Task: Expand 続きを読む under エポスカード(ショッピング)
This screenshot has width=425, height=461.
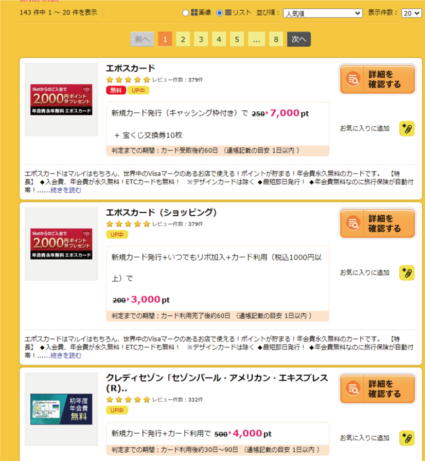Action: (66, 355)
